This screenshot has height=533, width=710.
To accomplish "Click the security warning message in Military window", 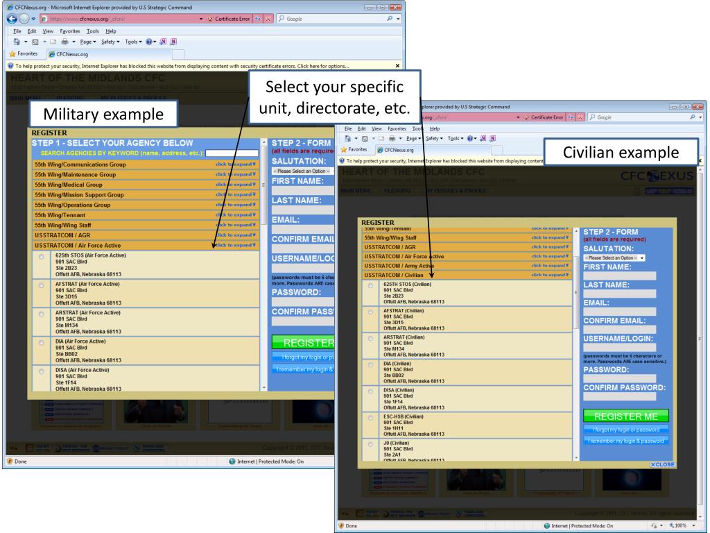I will click(182, 66).
